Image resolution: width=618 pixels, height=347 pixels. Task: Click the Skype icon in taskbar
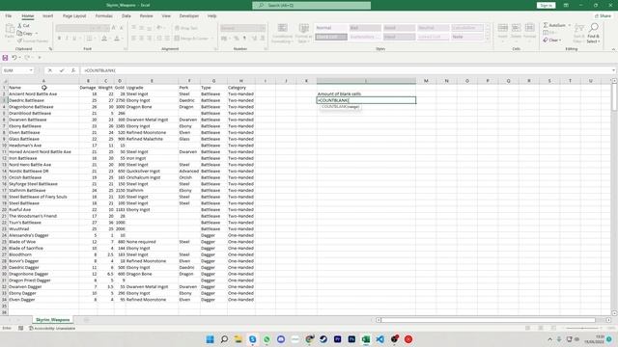[x=253, y=339]
